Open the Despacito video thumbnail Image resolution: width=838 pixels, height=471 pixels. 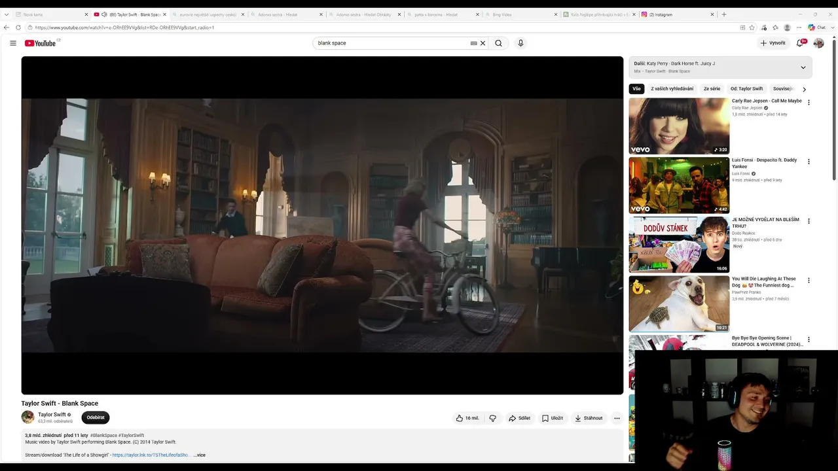pos(679,185)
